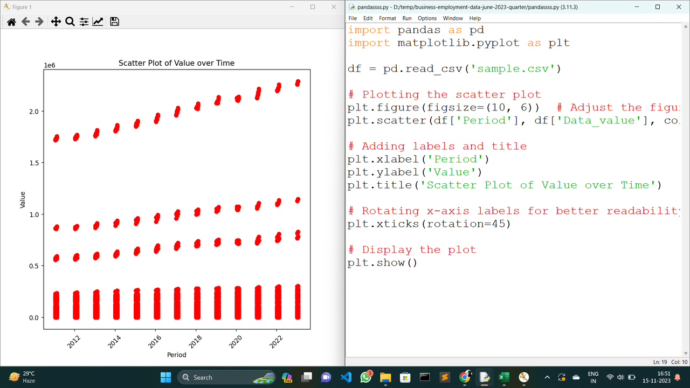Click the pd.read_csv('sample.csv') line
690x388 pixels.
[x=454, y=68]
